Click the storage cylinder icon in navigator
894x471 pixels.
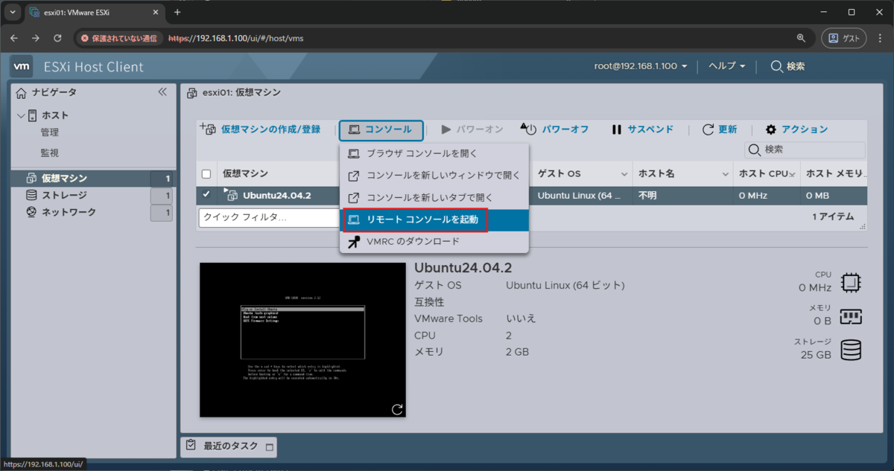(31, 195)
